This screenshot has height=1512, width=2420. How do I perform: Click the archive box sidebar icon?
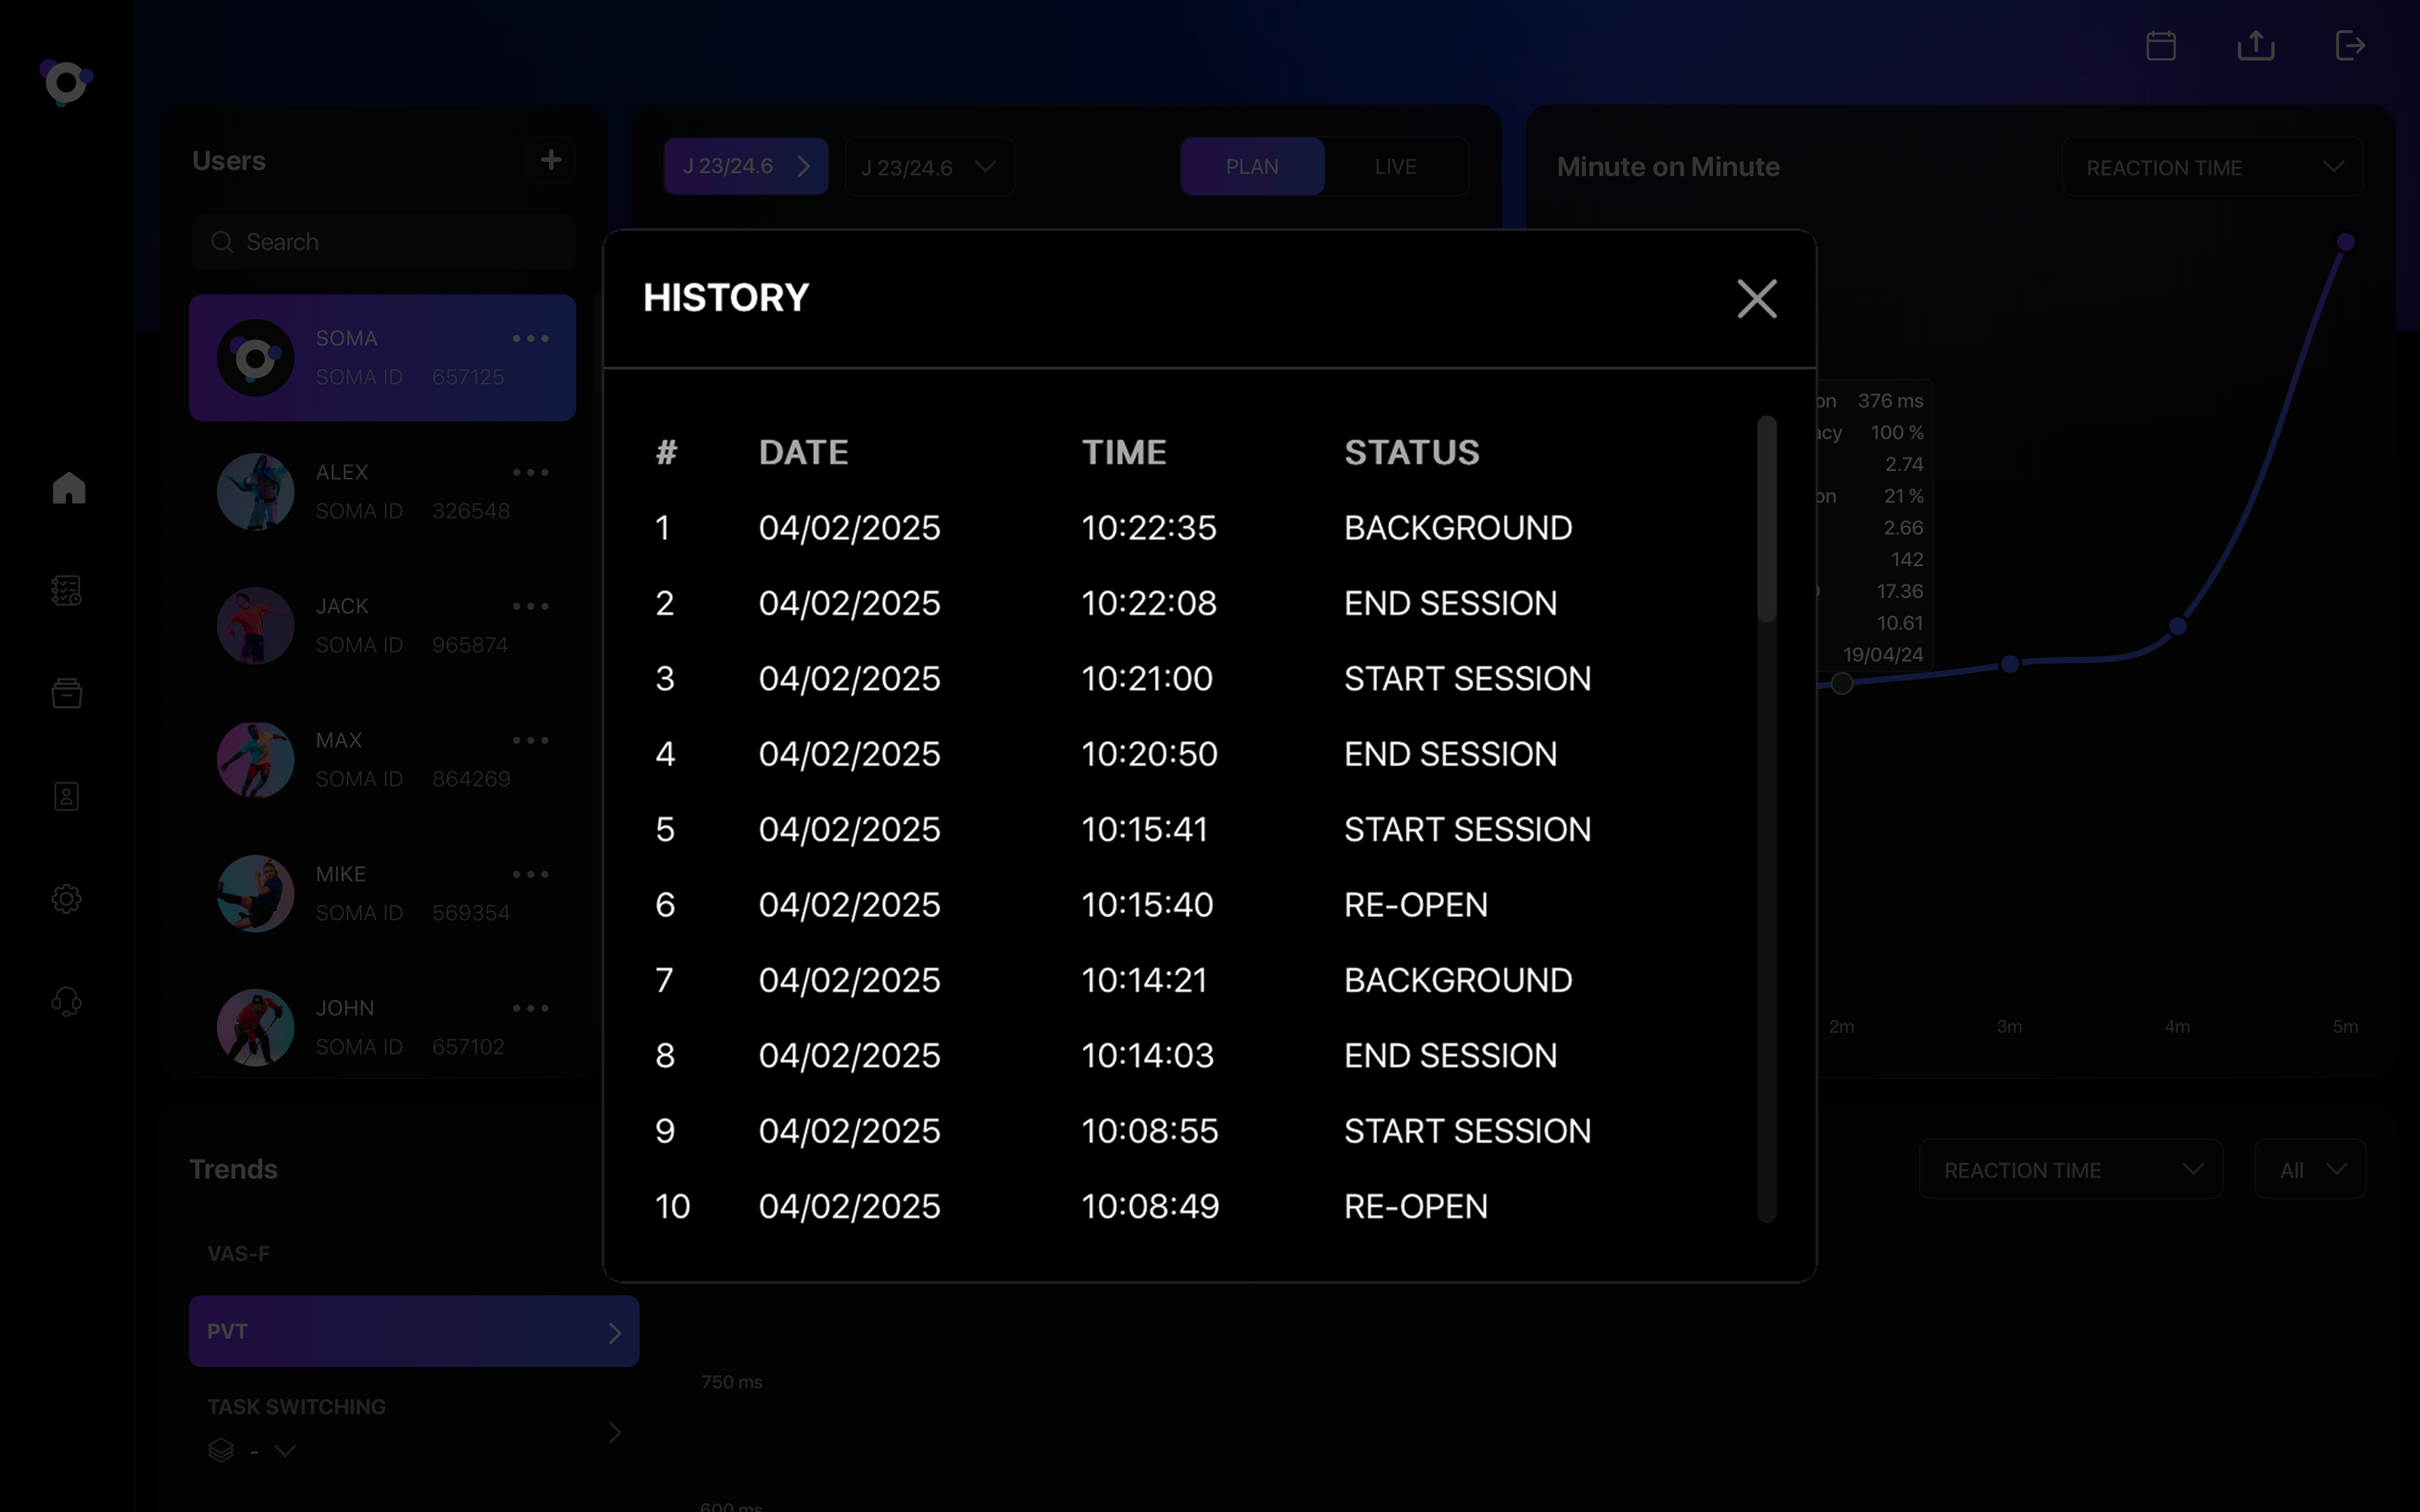click(67, 693)
